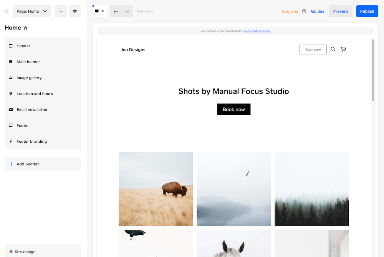Screen dimensions: 384x257
Task: Click Get a custom domain link
Action: click(x=257, y=31)
